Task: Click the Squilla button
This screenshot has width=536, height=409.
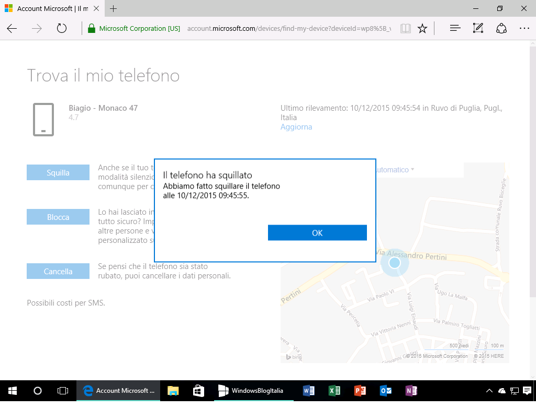Action: [58, 172]
